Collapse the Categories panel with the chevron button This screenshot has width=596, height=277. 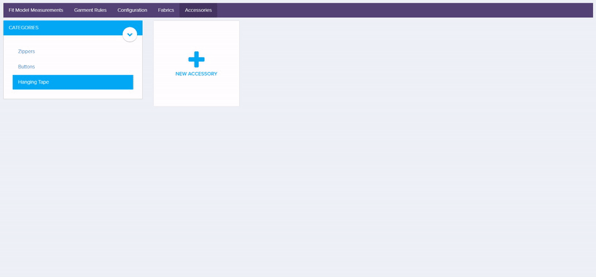pyautogui.click(x=130, y=35)
